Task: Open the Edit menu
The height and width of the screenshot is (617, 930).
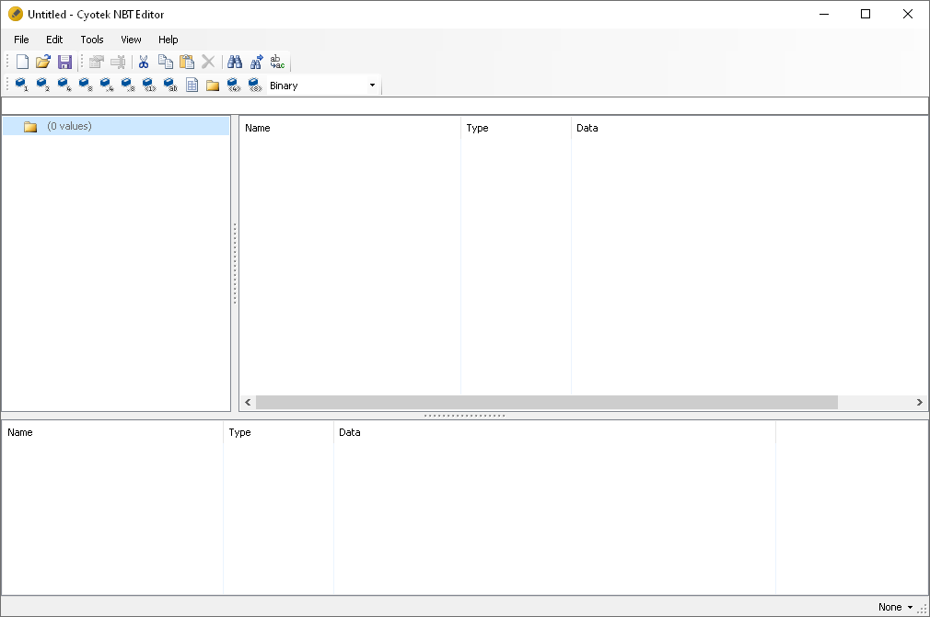Action: point(54,40)
